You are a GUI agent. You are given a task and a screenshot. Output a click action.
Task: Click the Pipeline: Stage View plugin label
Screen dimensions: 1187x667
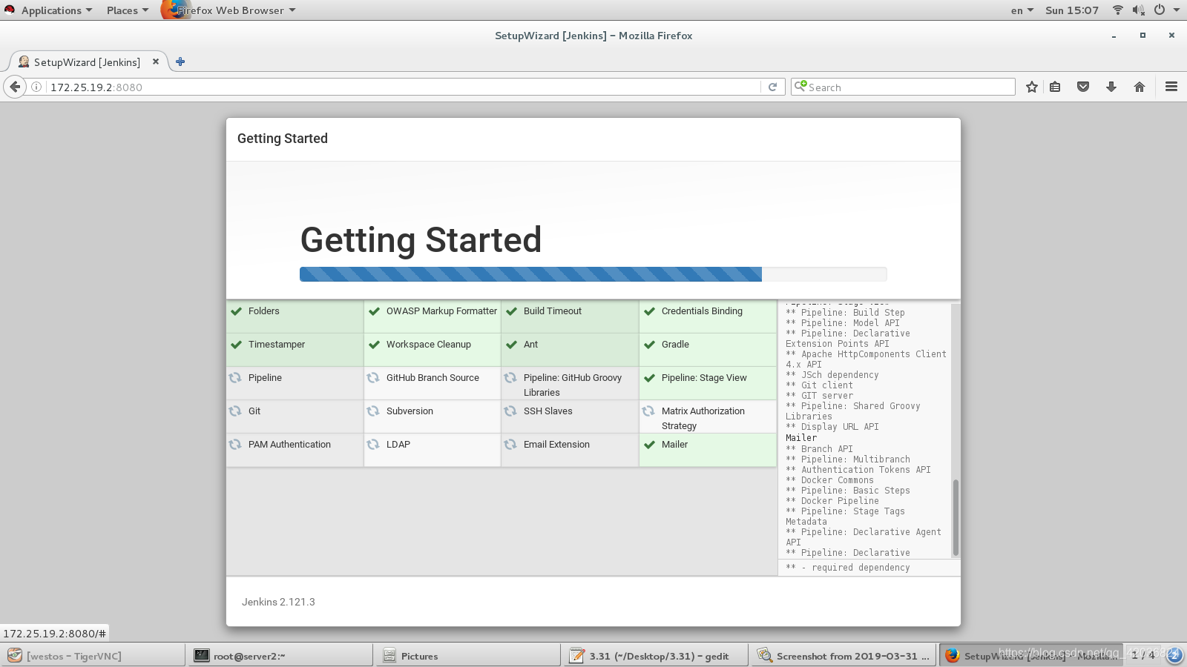704,378
